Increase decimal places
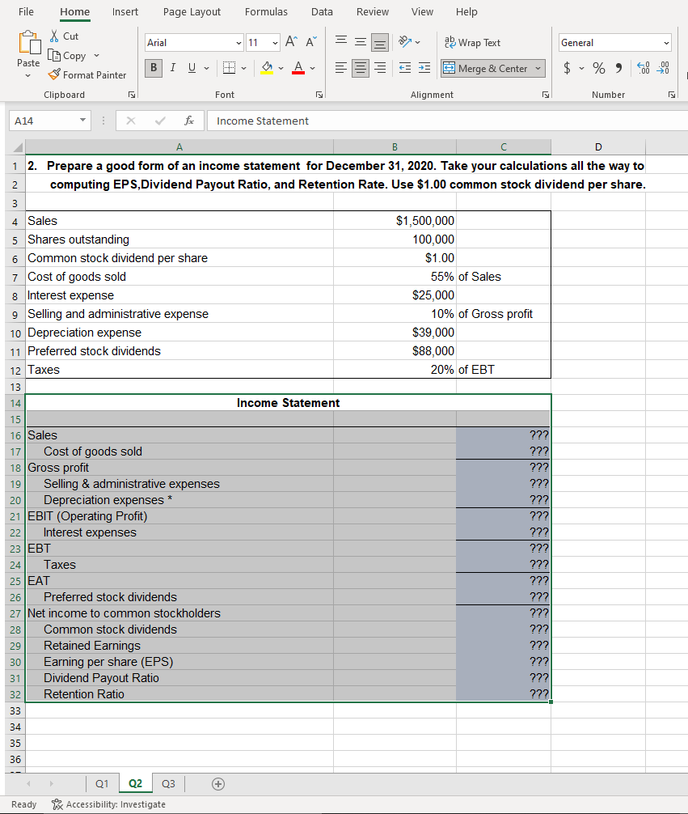Viewport: 688px width, 814px height. [x=644, y=68]
